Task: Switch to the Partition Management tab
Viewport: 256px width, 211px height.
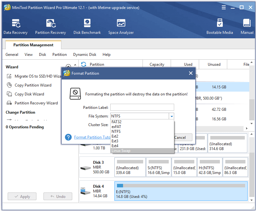Action: [x=33, y=45]
